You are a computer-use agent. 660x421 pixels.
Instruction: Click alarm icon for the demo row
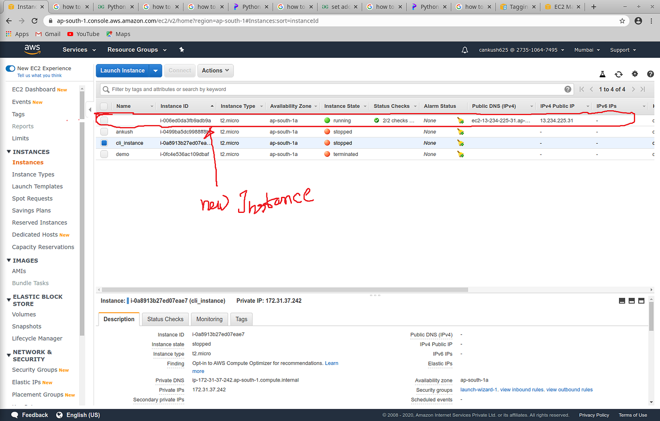click(x=461, y=154)
